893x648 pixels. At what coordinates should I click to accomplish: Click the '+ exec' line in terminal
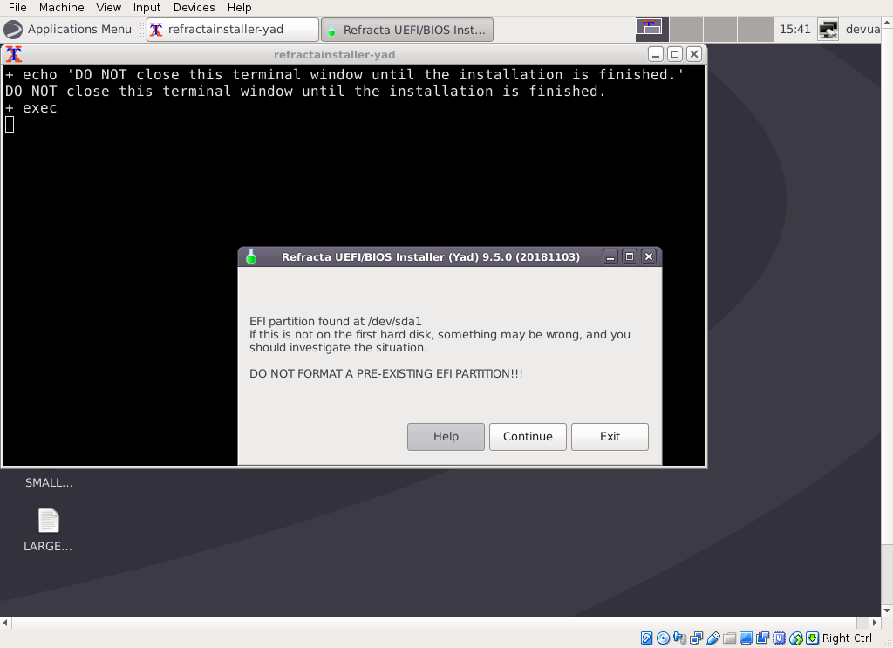point(31,107)
